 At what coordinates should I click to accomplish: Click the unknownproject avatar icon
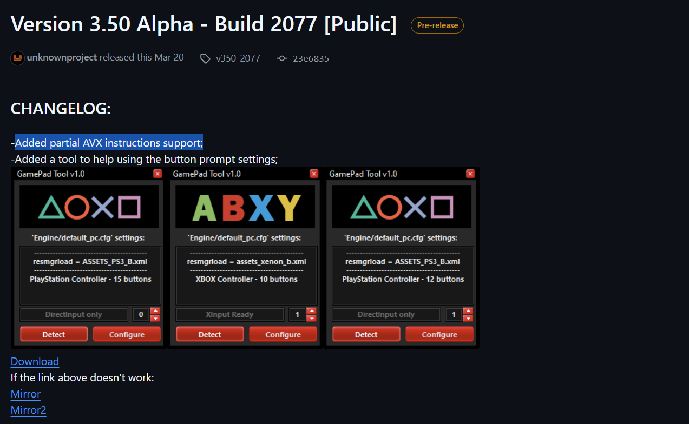coord(17,58)
